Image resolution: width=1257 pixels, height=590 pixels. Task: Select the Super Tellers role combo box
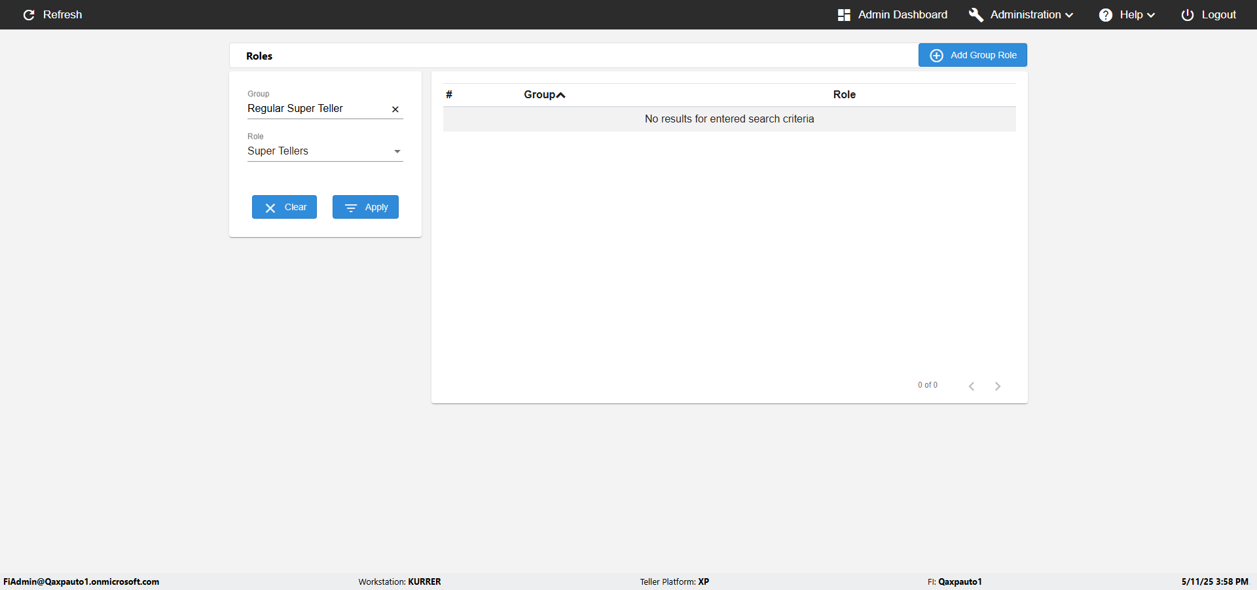point(325,151)
